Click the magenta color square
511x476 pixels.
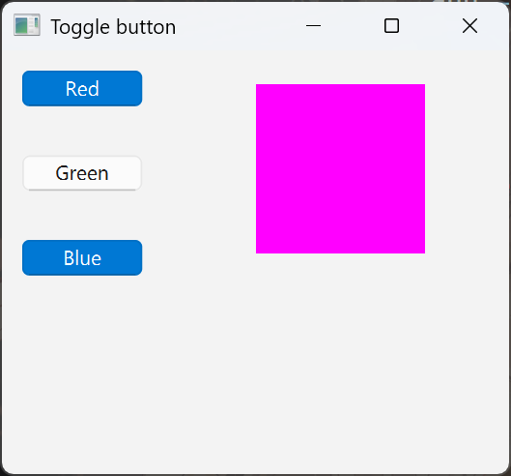pyautogui.click(x=340, y=168)
